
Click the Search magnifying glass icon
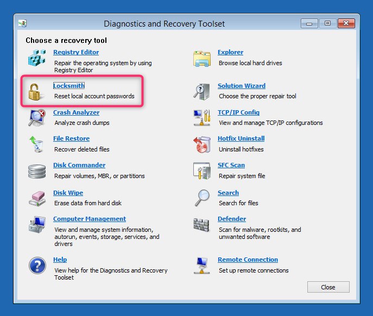(x=202, y=198)
